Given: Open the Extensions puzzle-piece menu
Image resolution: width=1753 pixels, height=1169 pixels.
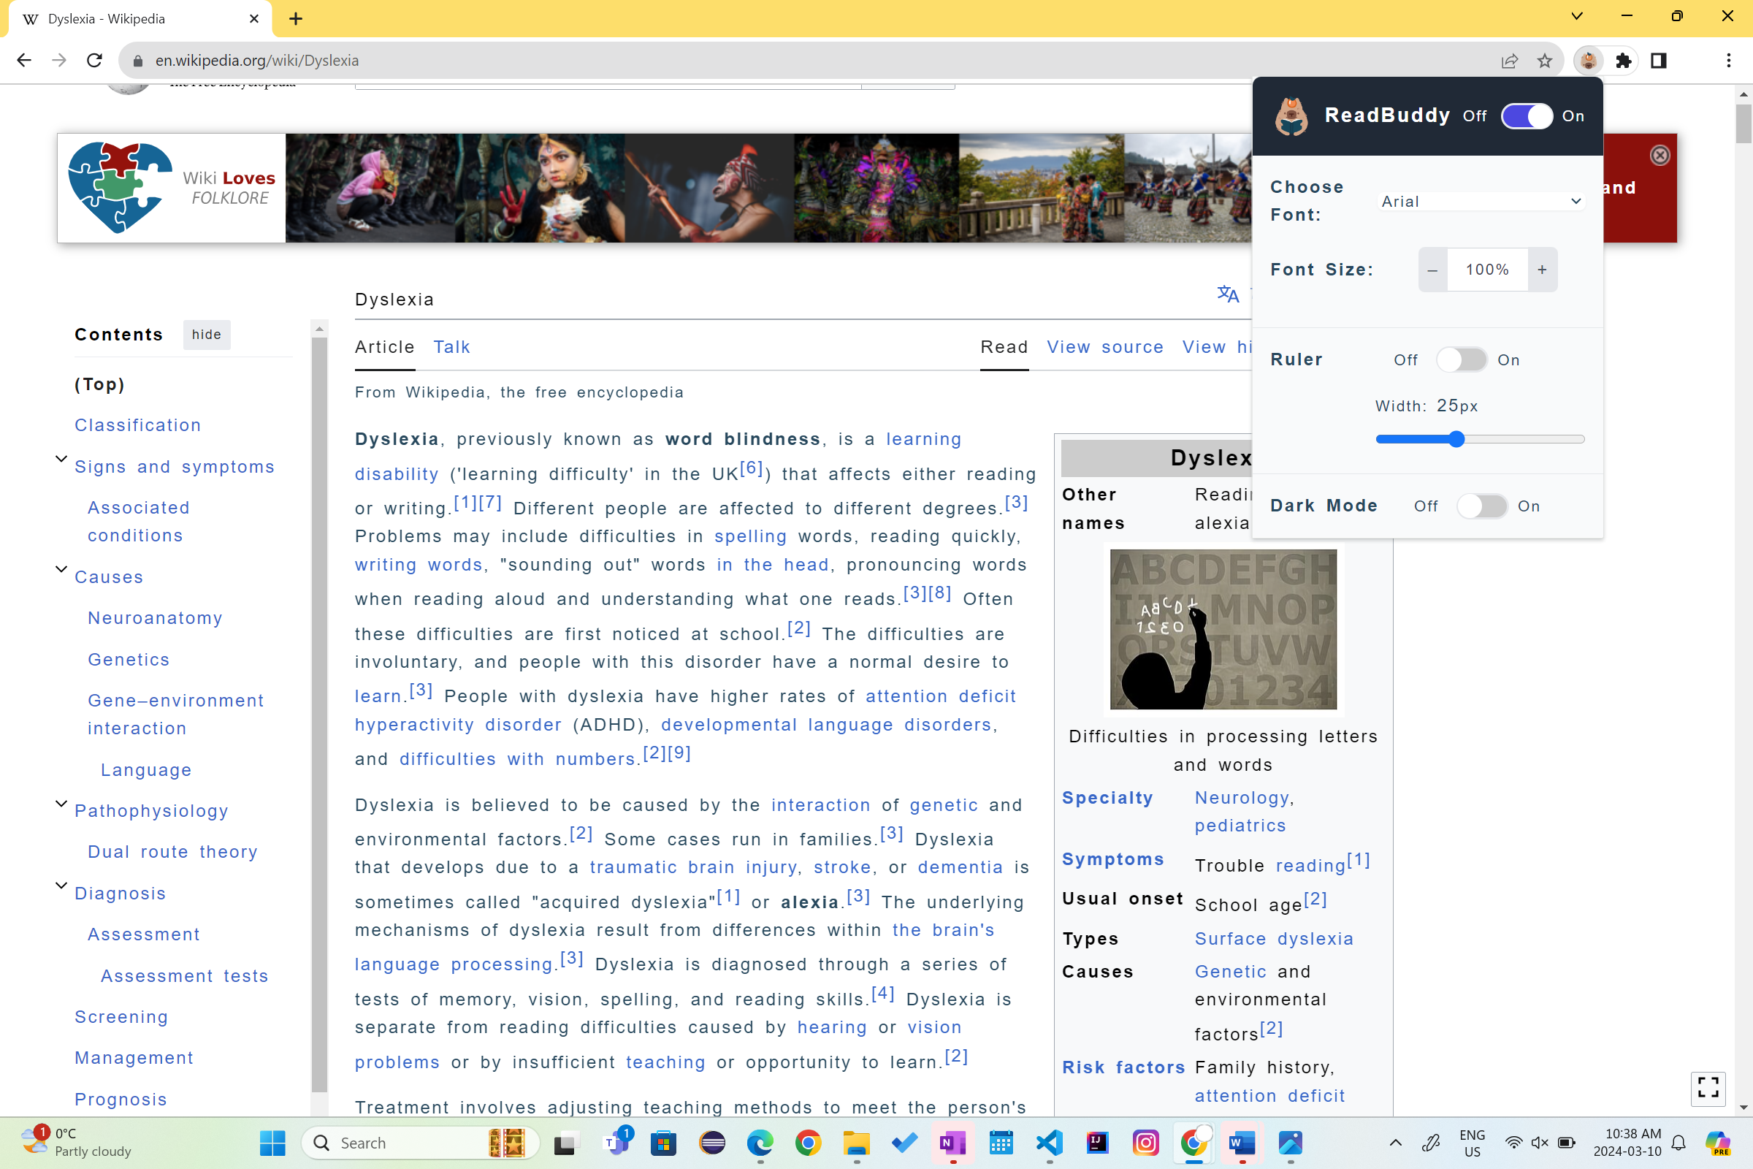Looking at the screenshot, I should [x=1623, y=61].
